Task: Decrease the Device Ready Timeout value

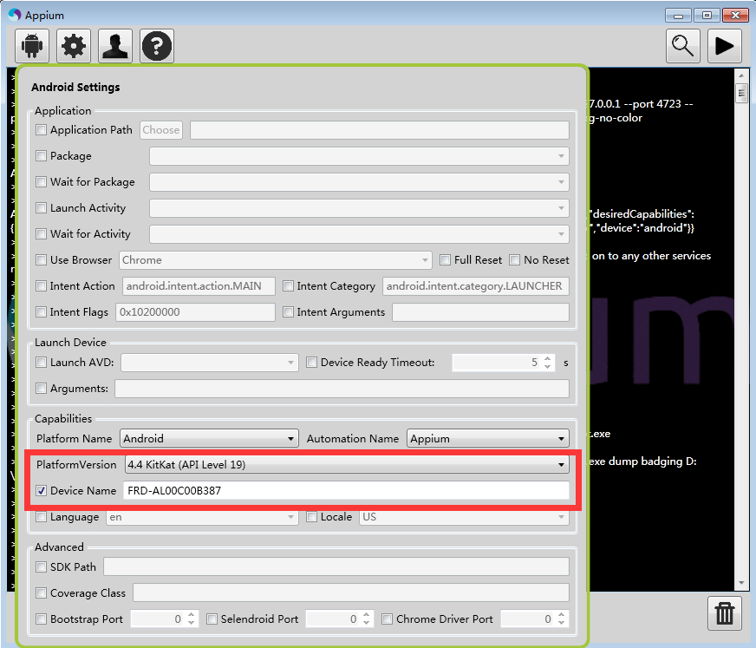Action: click(547, 366)
